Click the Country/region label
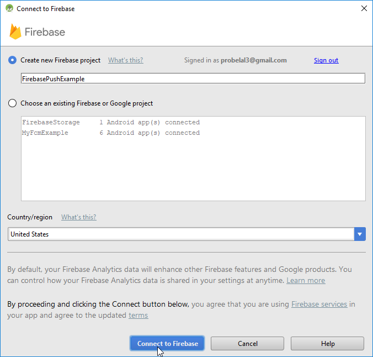 [30, 217]
